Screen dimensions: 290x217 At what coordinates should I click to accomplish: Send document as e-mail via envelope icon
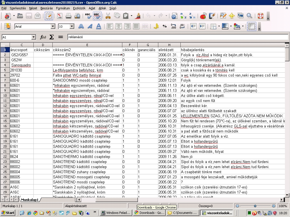point(38,16)
